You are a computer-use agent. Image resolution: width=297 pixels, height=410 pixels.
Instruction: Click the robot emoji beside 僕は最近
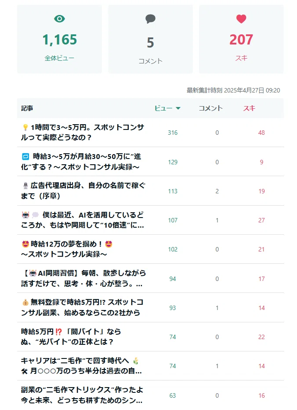coord(25,215)
